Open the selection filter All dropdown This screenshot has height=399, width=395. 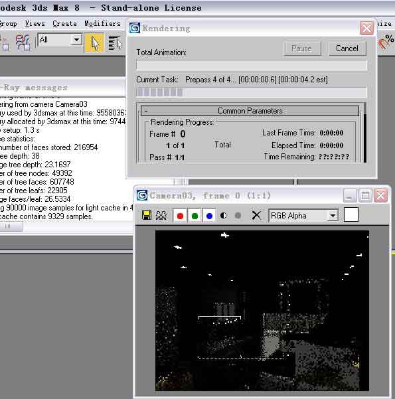pos(60,40)
